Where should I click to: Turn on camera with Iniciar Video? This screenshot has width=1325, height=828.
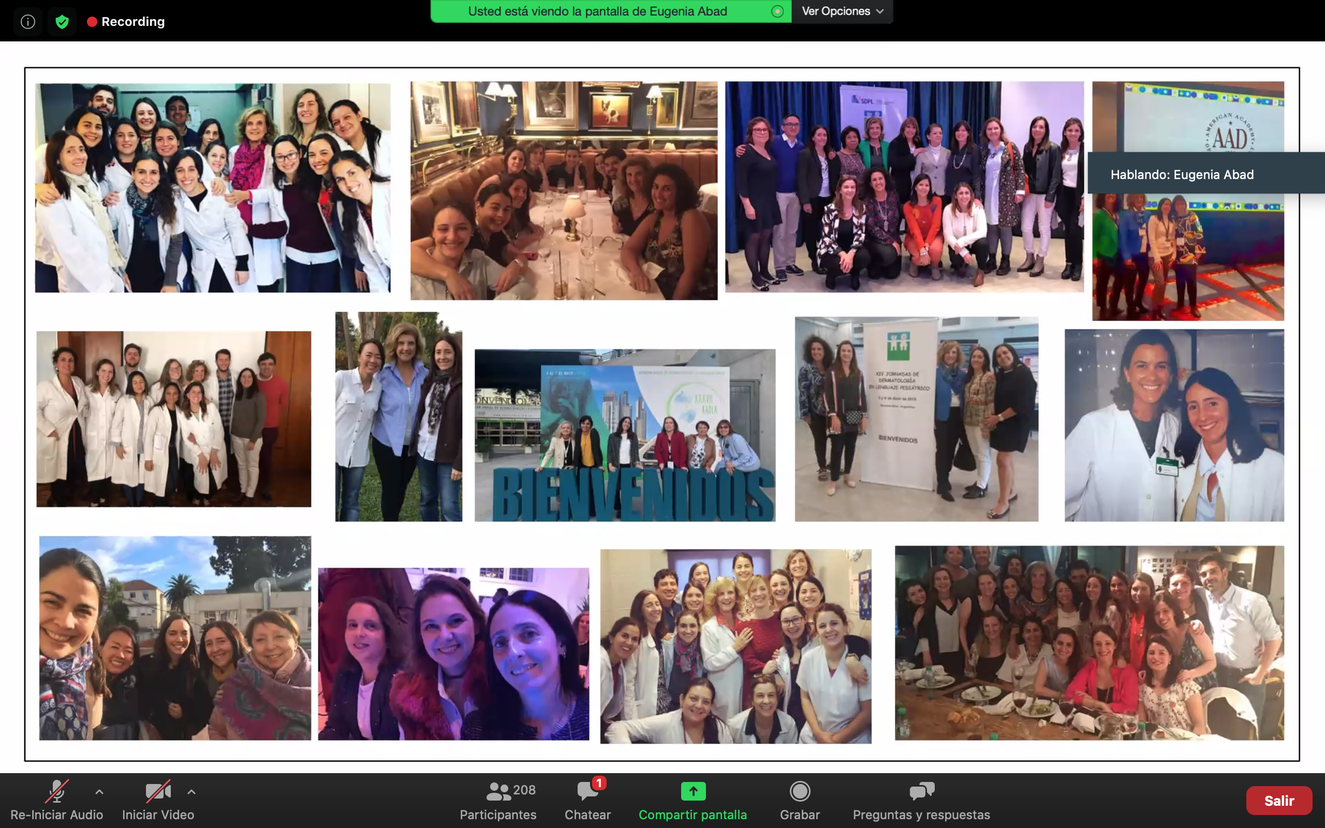[x=158, y=792]
